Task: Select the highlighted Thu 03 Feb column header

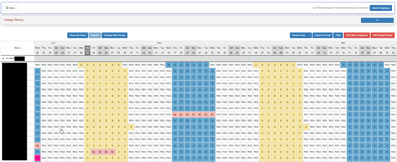Action: click(88, 50)
